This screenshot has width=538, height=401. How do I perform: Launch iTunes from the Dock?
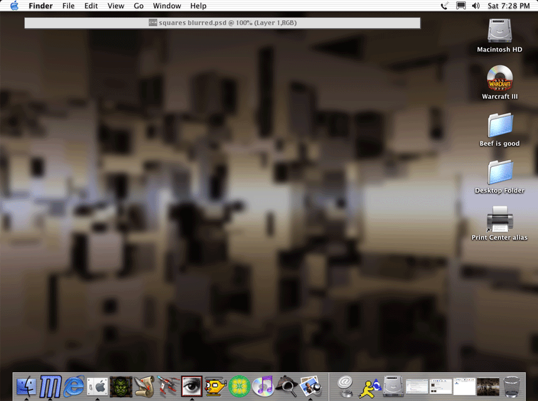pos(263,385)
